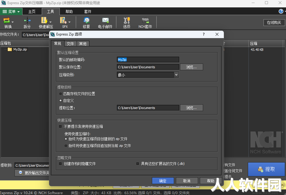Click the 默认保存位置 path field

point(148,67)
